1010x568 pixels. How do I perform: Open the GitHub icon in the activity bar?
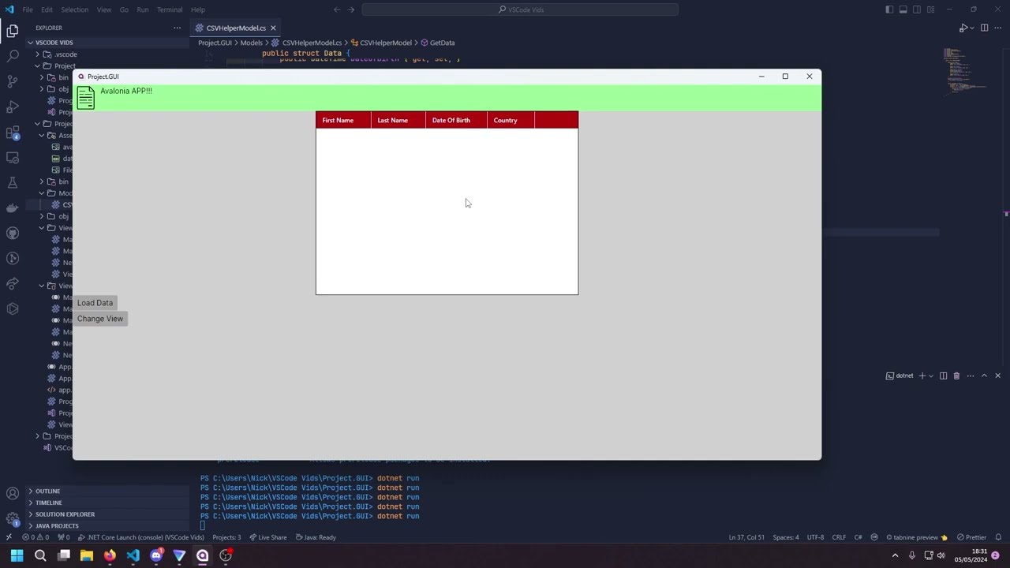pyautogui.click(x=13, y=233)
